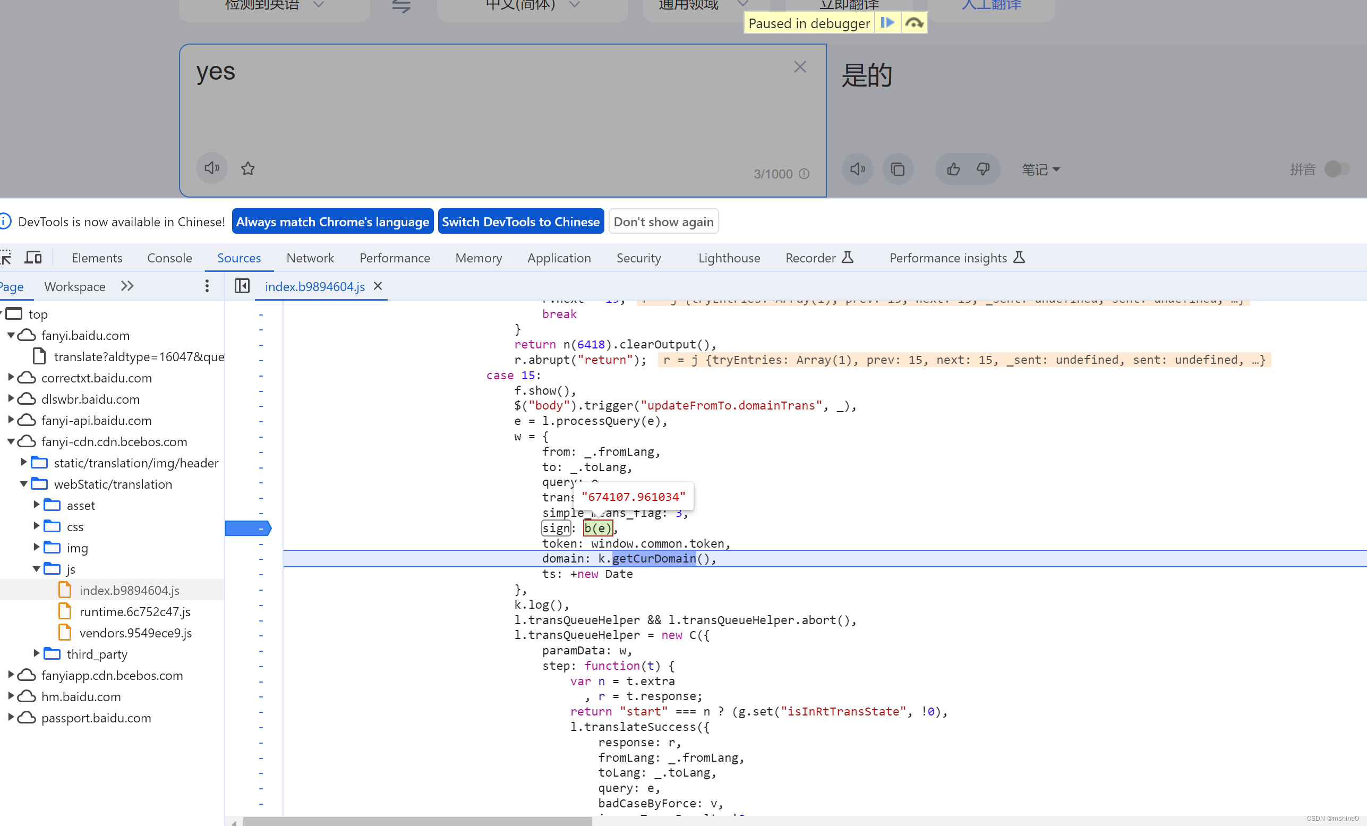Select the Sources tab in DevTools
The height and width of the screenshot is (826, 1367).
click(x=238, y=258)
